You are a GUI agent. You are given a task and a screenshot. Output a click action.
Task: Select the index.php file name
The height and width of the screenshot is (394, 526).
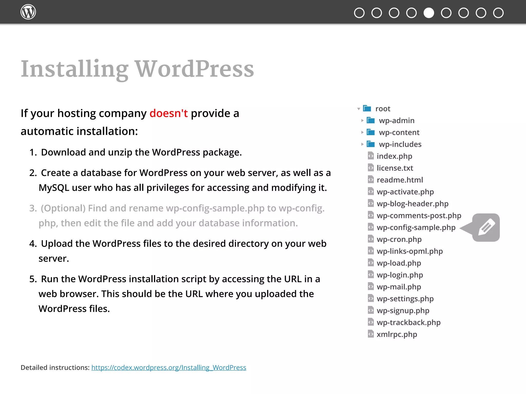pos(394,156)
